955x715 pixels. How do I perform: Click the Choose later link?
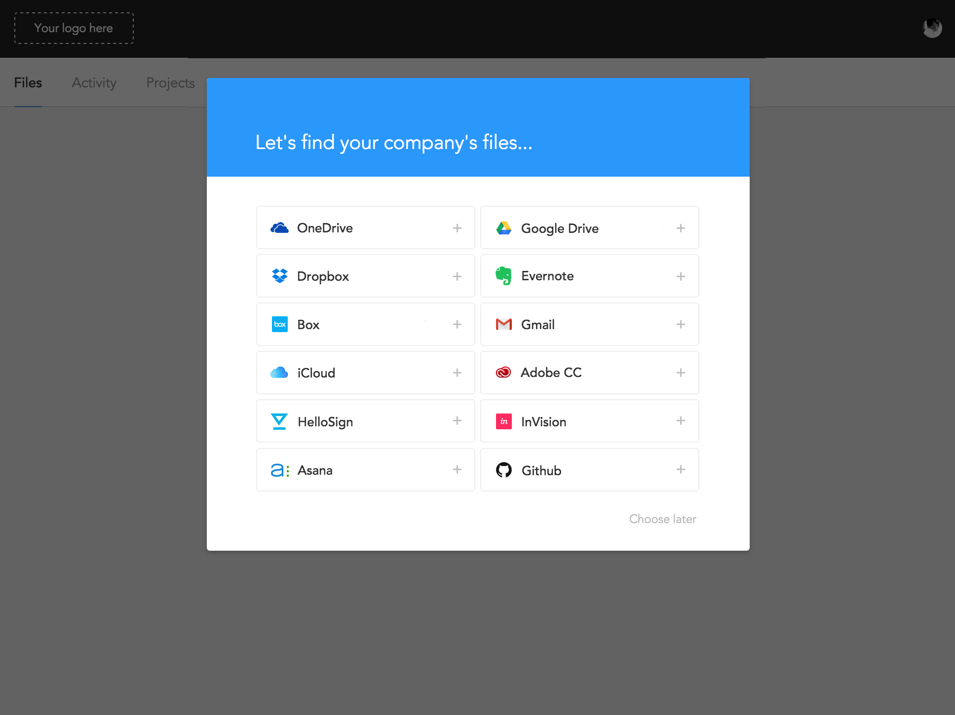(x=662, y=519)
